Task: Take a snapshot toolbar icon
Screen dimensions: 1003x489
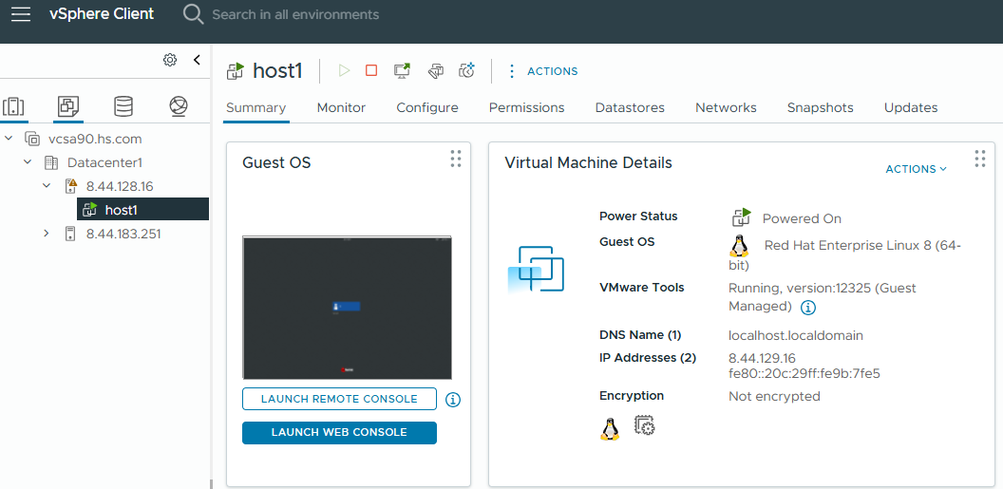Action: click(467, 71)
